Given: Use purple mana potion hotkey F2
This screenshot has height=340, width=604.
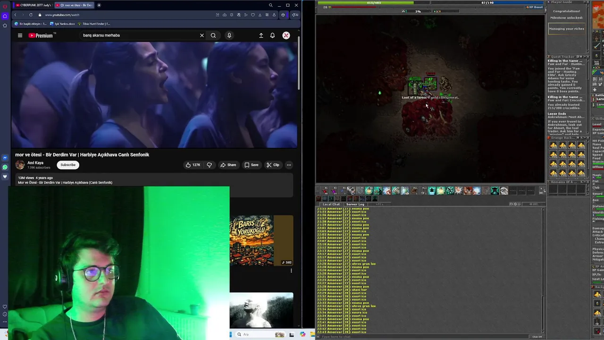Looking at the screenshot, I should click(x=333, y=190).
